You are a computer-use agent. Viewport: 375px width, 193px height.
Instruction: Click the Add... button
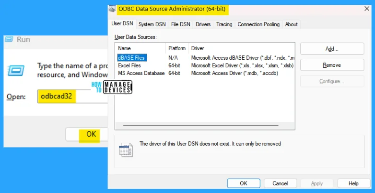[332, 49]
